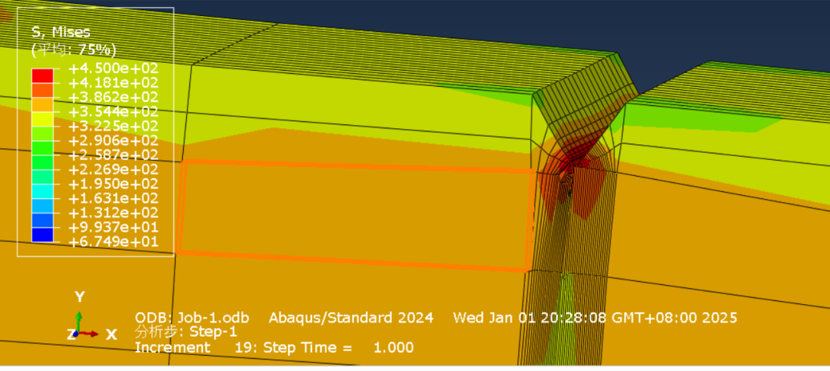Select the red top legend swatch
The height and width of the screenshot is (371, 830).
pyautogui.click(x=42, y=76)
